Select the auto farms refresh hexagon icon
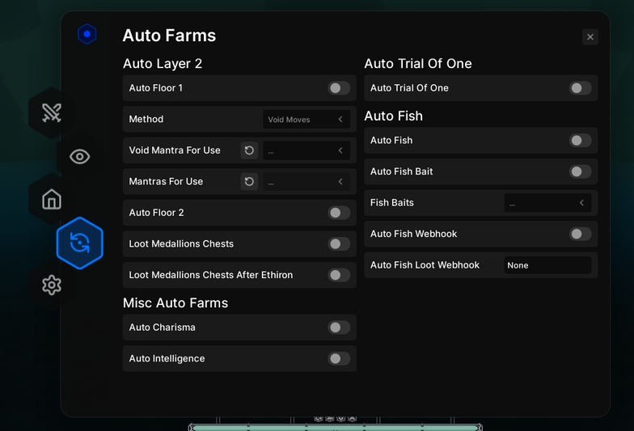The image size is (634, 431). (79, 243)
